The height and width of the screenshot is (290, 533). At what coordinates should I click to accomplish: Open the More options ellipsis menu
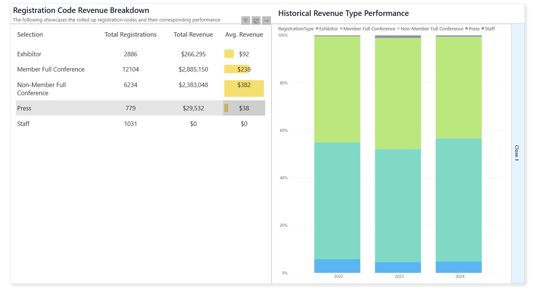(266, 21)
